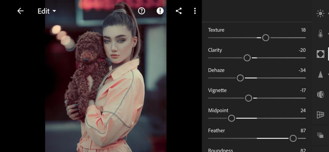Select the Effects vignette panel icon
Viewport: 329px width, 152px height.
click(320, 54)
